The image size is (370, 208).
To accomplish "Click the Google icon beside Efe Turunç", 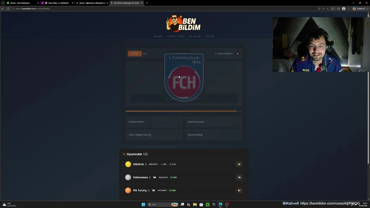I will tap(149, 190).
